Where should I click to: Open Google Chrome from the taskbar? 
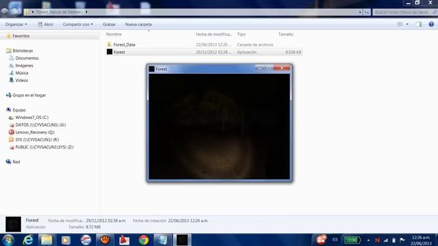click(144, 240)
